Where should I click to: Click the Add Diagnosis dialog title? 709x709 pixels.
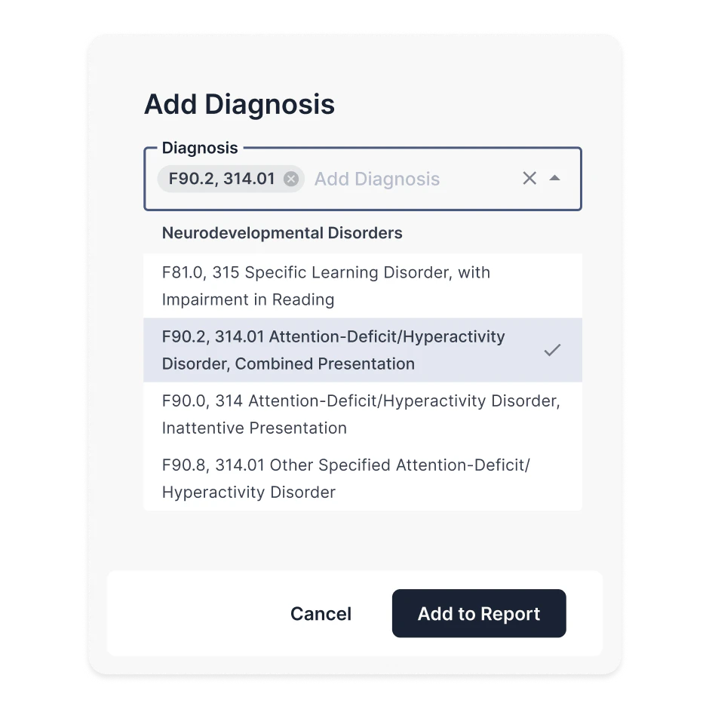[x=239, y=104]
